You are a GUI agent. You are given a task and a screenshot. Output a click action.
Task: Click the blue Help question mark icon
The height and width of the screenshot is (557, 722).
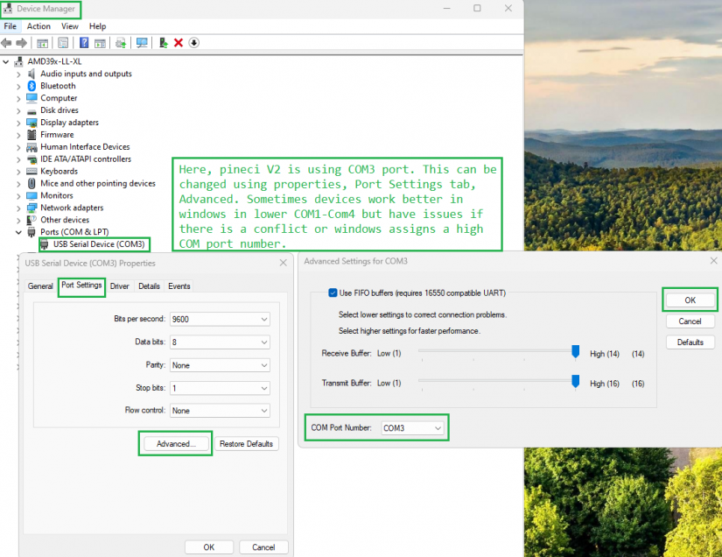point(84,43)
